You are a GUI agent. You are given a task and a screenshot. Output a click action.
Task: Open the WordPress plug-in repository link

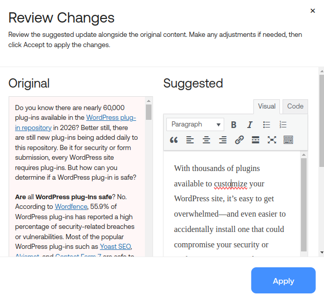(111, 118)
